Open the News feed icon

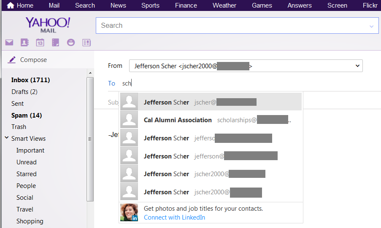(x=86, y=43)
